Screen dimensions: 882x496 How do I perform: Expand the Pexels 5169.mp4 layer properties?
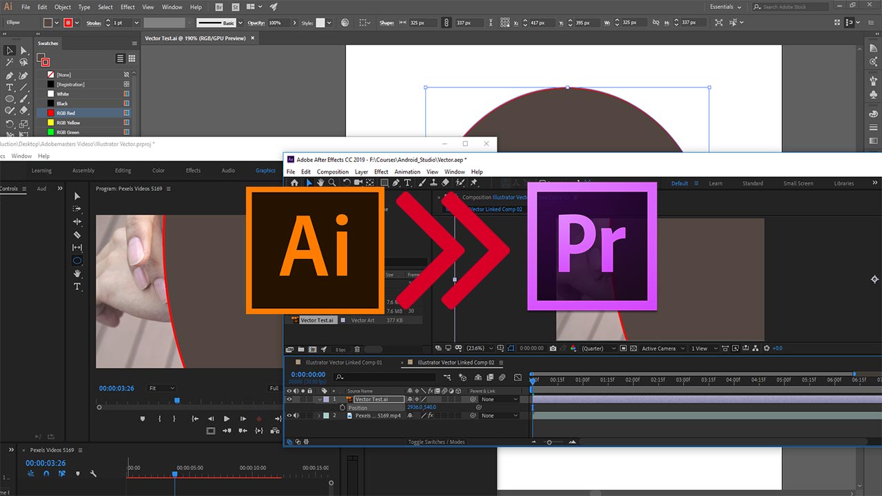[318, 416]
